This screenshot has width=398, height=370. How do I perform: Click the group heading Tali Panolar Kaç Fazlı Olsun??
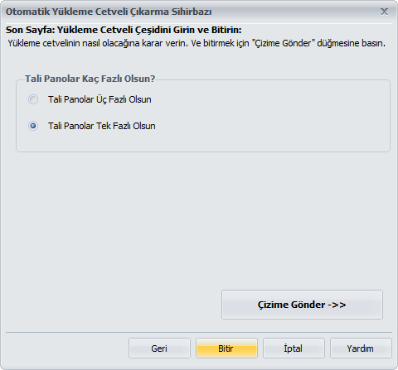(x=90, y=79)
